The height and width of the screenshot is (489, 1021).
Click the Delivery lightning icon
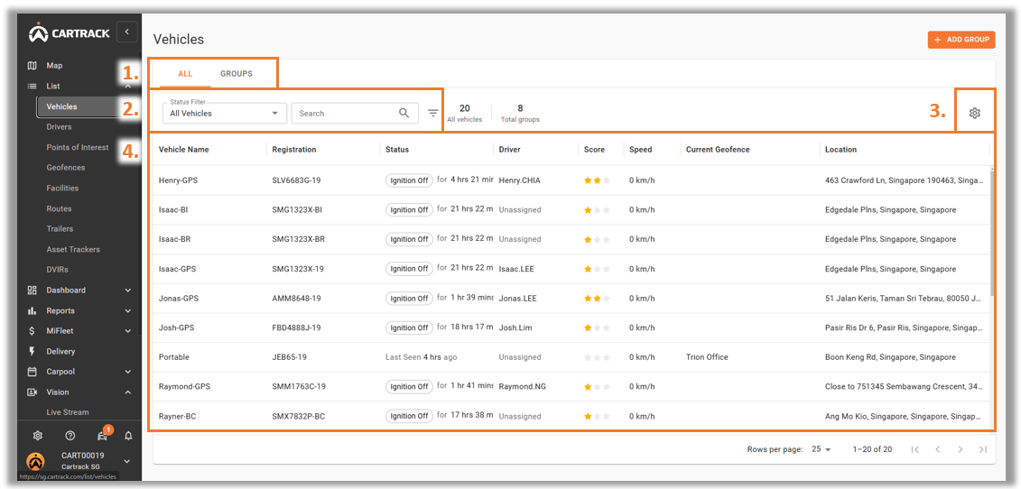coord(32,352)
